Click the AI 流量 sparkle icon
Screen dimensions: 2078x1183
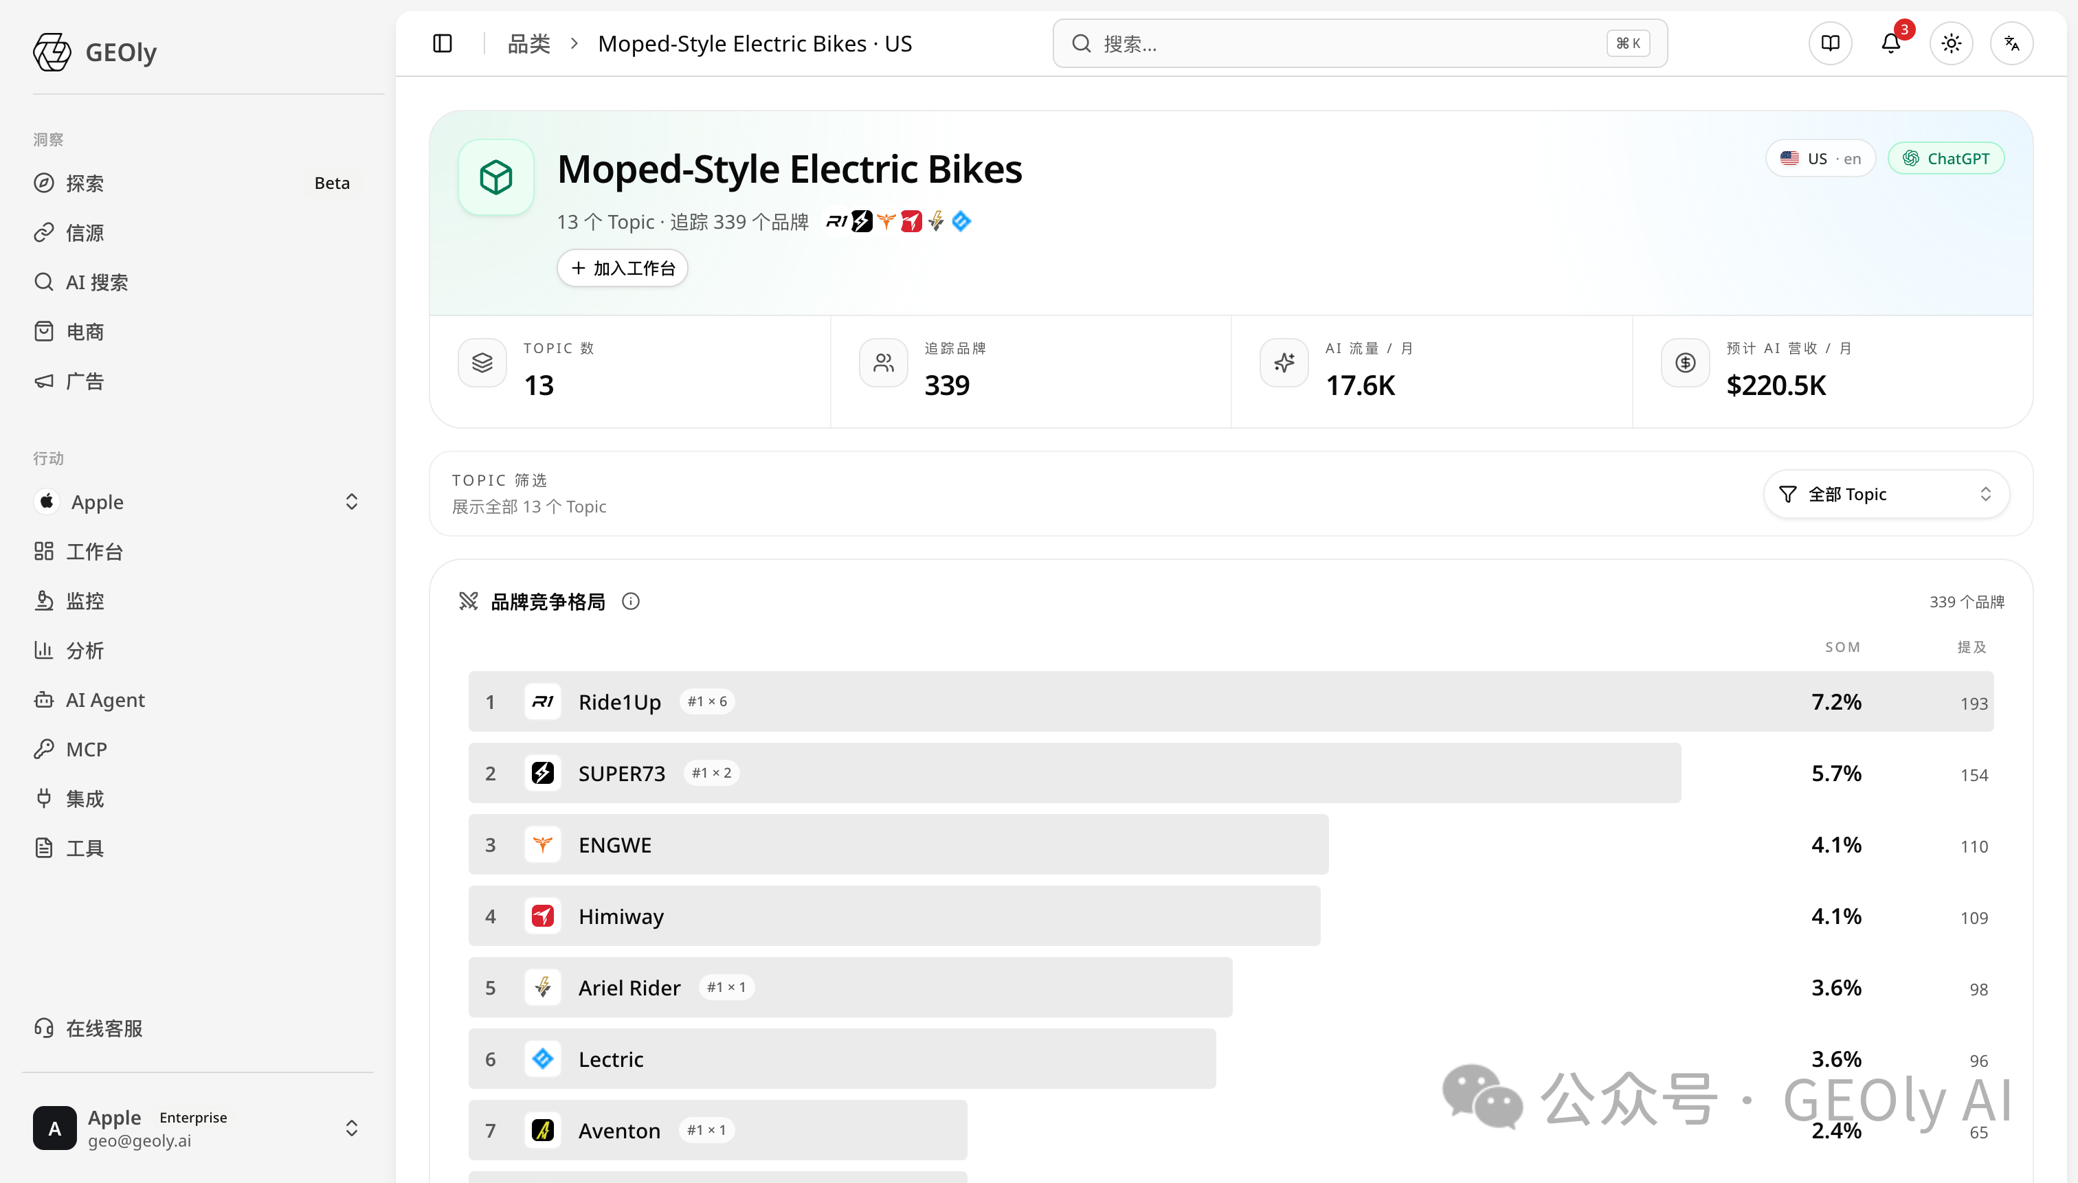tap(1284, 362)
